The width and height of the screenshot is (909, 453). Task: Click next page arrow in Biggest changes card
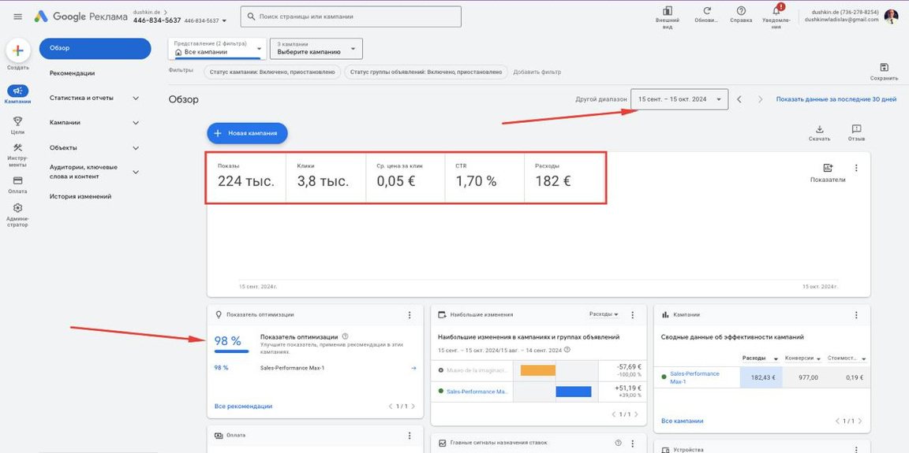point(636,414)
